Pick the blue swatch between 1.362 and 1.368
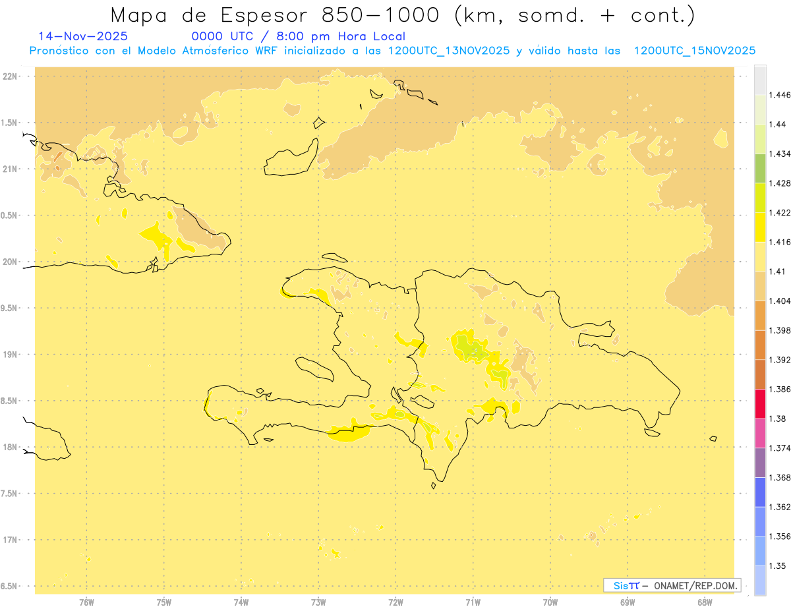This screenshot has width=791, height=611. pyautogui.click(x=760, y=492)
